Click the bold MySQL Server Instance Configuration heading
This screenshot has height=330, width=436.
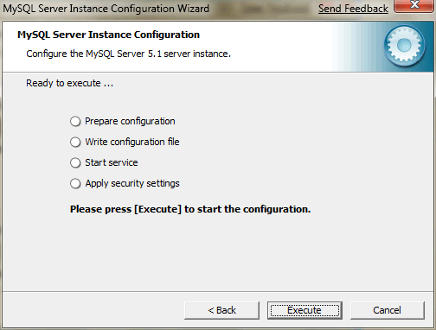click(x=108, y=35)
